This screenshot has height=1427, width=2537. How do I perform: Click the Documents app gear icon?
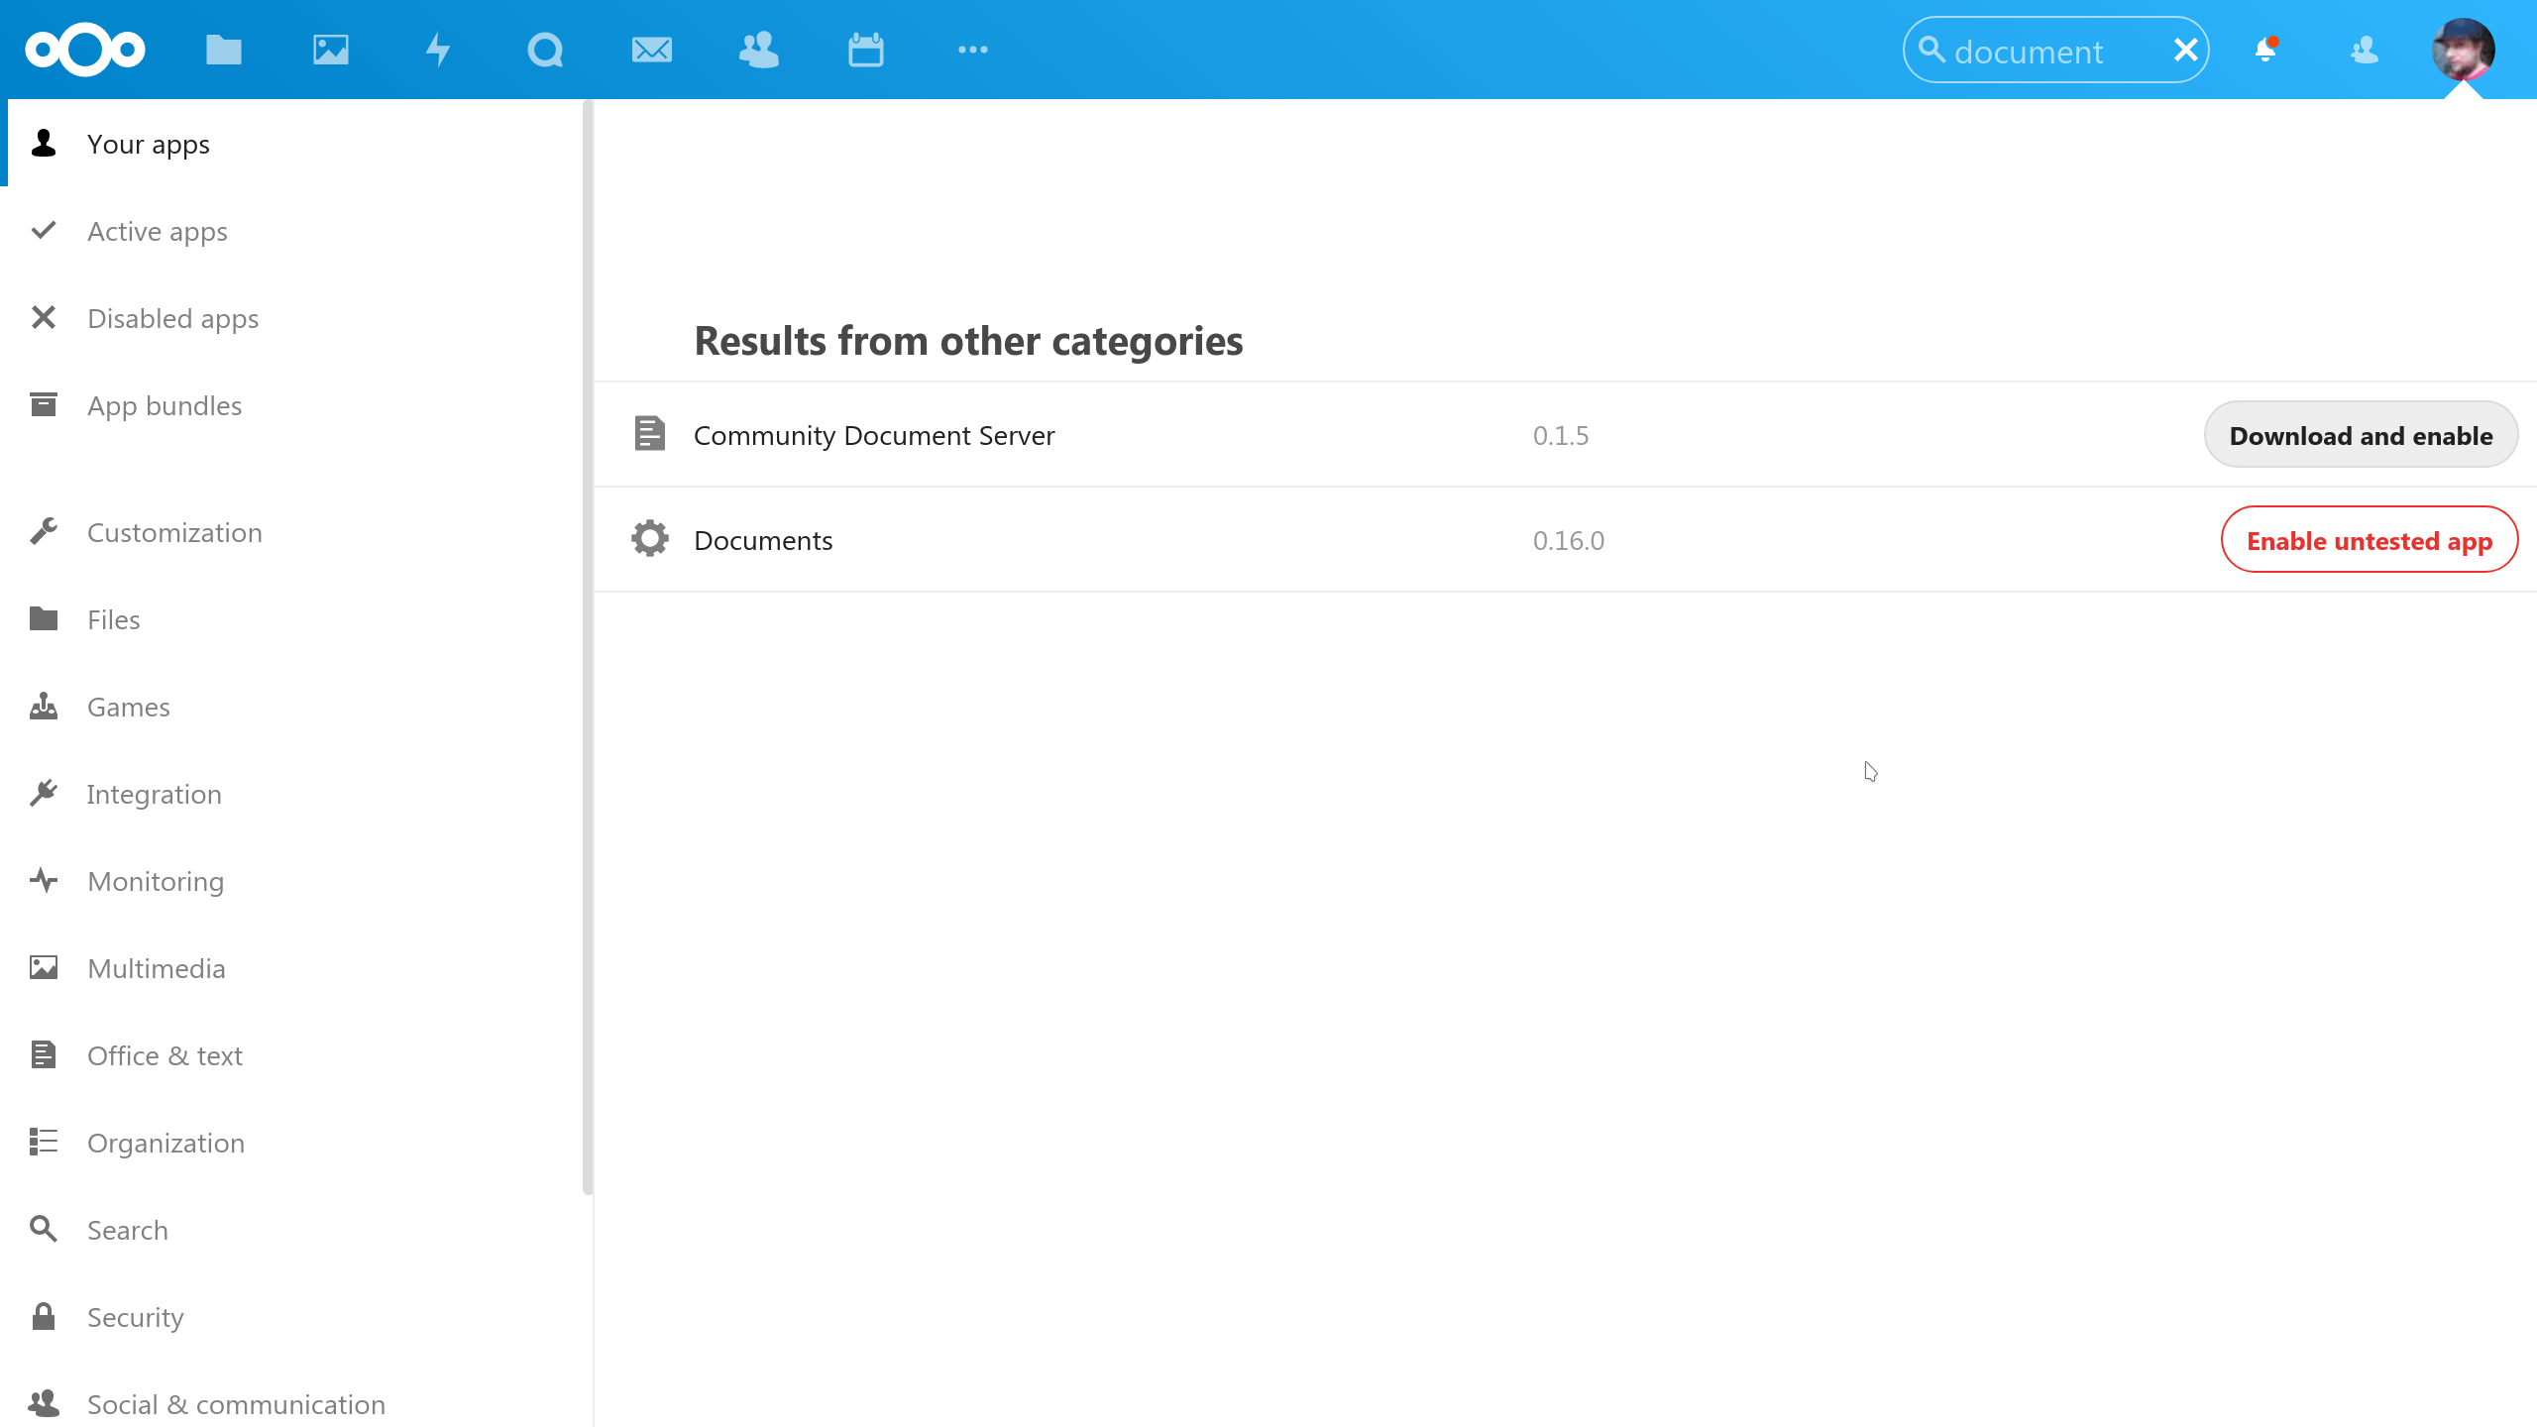click(x=650, y=539)
